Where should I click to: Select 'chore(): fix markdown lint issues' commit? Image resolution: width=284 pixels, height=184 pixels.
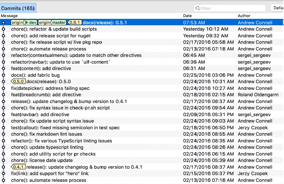pos(47,134)
